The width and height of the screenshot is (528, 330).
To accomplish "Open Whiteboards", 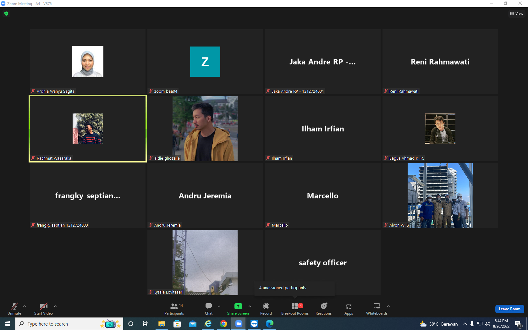I will coord(377,309).
